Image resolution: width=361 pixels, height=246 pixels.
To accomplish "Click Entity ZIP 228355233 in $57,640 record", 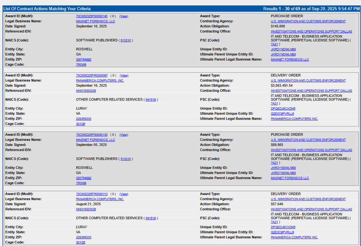I will [84, 237].
